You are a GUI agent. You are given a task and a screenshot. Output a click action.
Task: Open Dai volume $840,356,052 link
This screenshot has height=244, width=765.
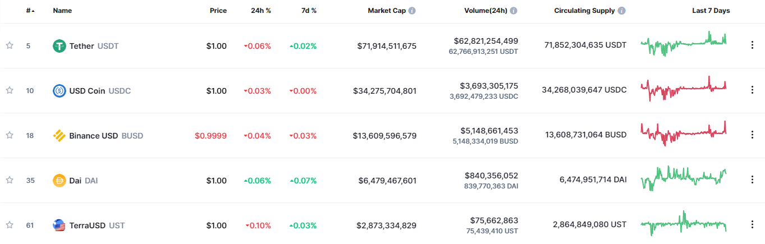tap(492, 176)
